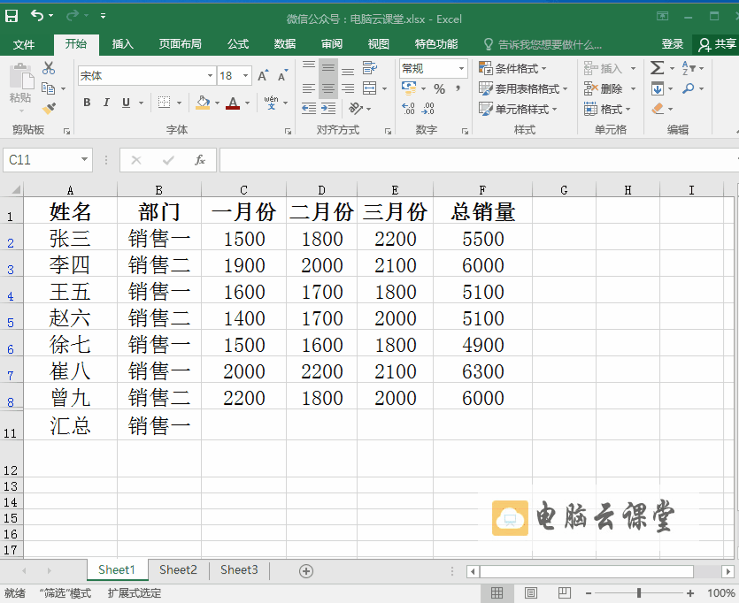Click the Fill down arrow icon
Image resolution: width=739 pixels, height=603 pixels.
[x=658, y=88]
